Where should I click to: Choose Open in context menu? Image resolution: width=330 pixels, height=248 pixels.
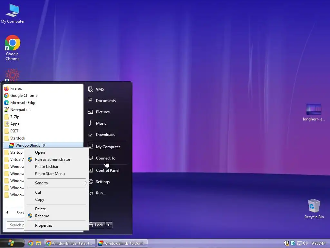57,152
